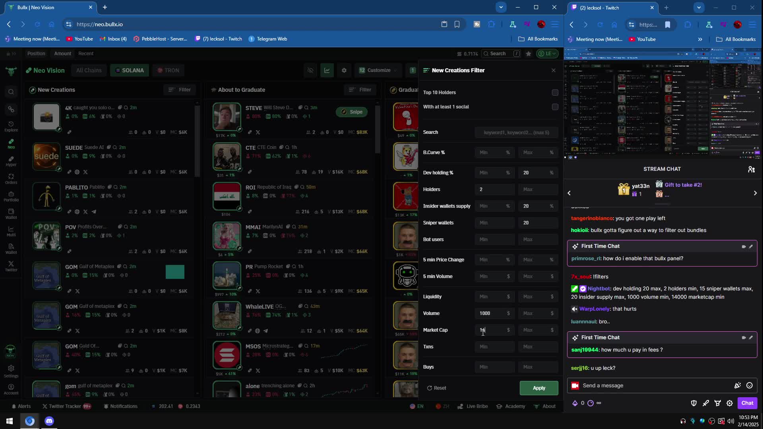This screenshot has width=763, height=429.
Task: Click the chart view icon in toolbar
Action: point(327,70)
